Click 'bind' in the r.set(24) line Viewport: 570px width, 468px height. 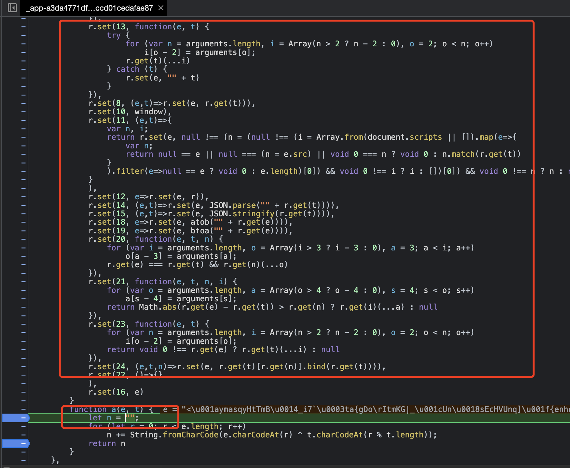click(316, 367)
